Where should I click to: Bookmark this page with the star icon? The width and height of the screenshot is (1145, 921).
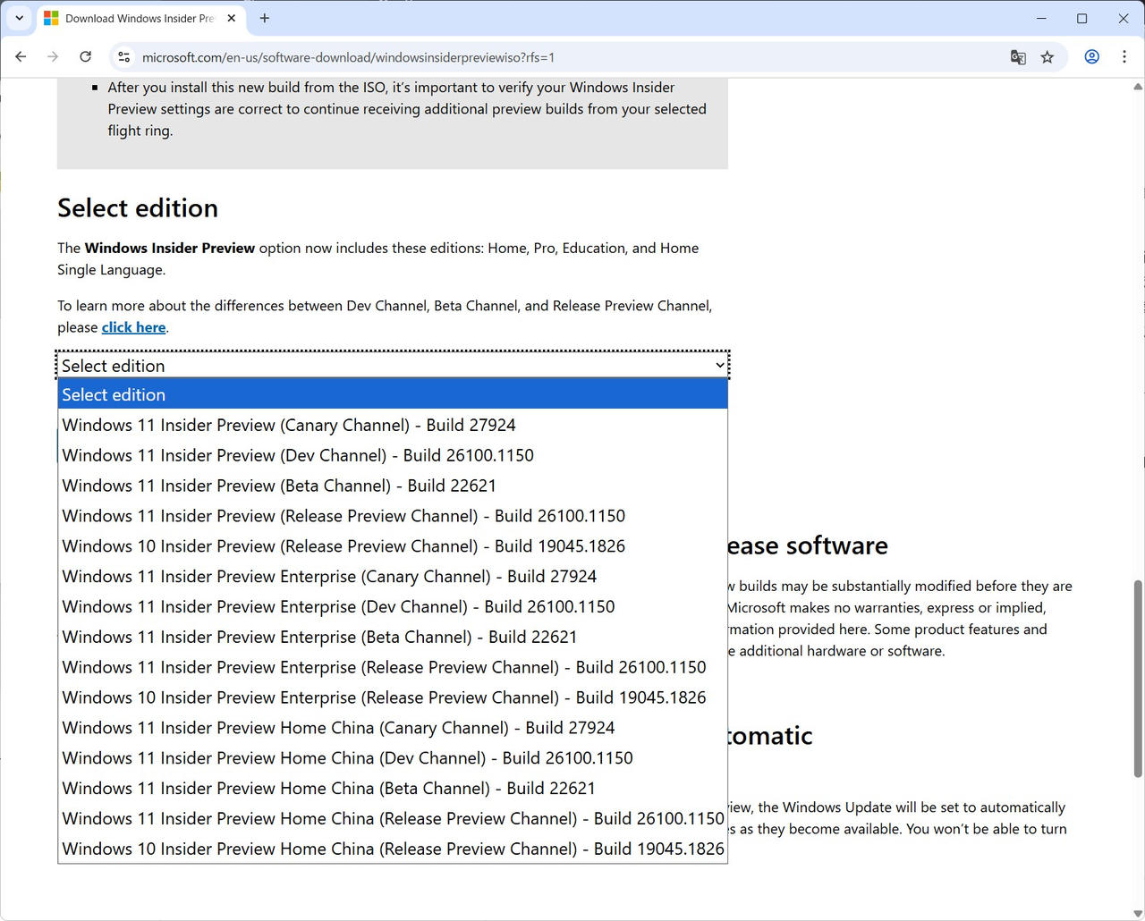(1047, 57)
